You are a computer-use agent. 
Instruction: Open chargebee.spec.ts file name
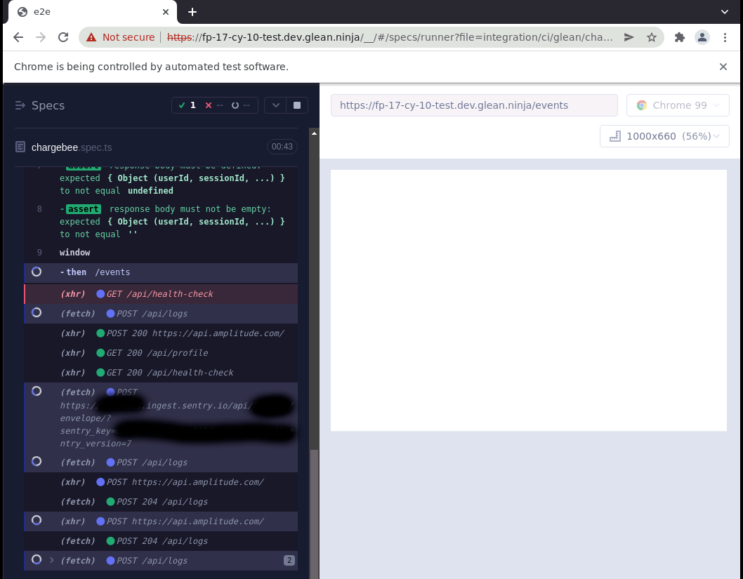(x=72, y=147)
